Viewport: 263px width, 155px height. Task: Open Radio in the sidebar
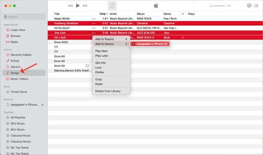(14, 42)
